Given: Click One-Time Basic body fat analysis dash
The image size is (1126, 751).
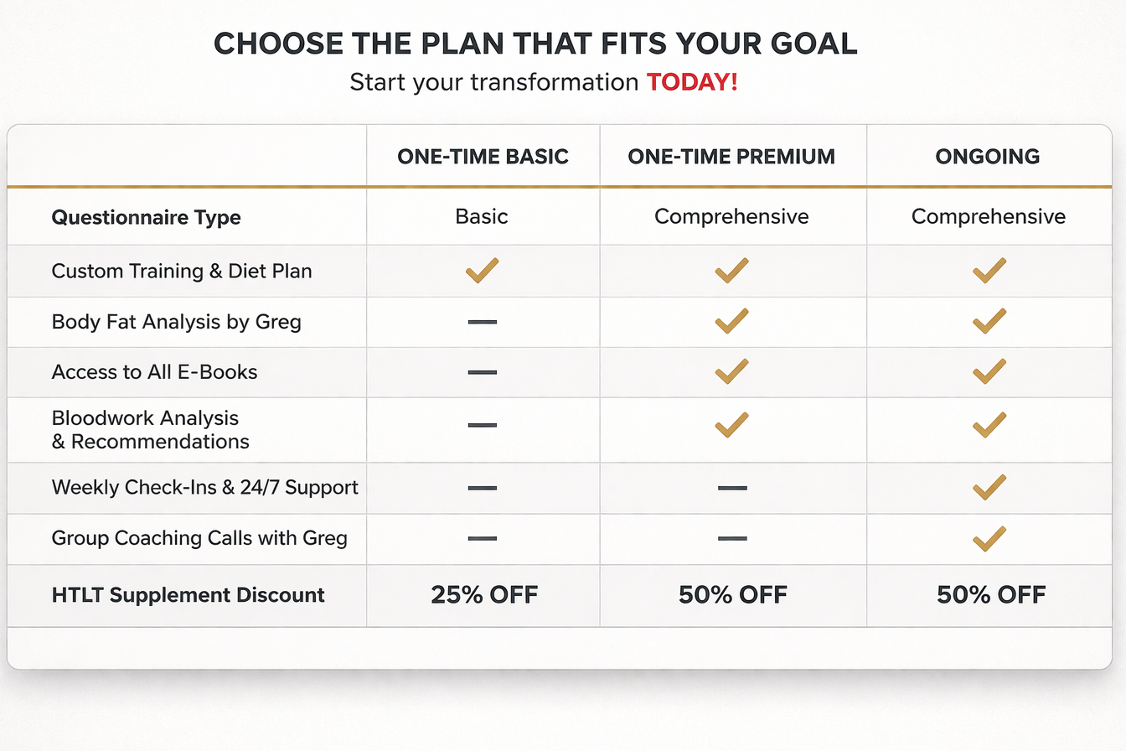Looking at the screenshot, I should coord(482,322).
